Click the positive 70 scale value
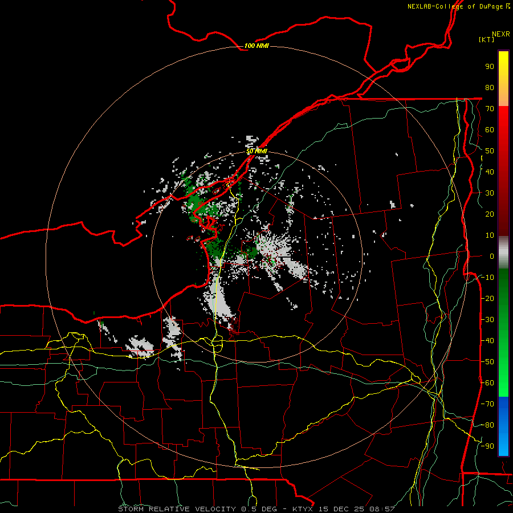 click(x=490, y=109)
